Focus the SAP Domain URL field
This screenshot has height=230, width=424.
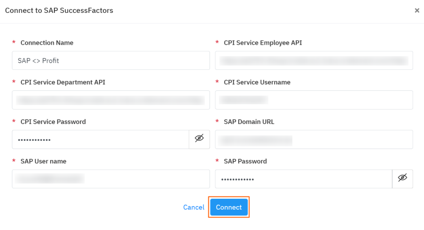[x=314, y=139]
